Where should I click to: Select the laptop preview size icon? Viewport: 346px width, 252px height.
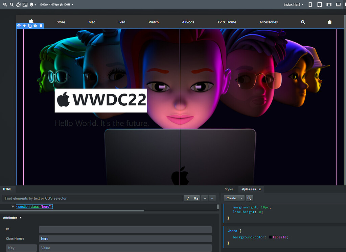pos(338,5)
